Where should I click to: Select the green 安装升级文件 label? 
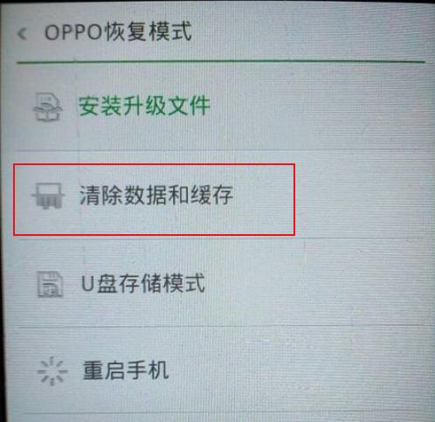point(144,106)
